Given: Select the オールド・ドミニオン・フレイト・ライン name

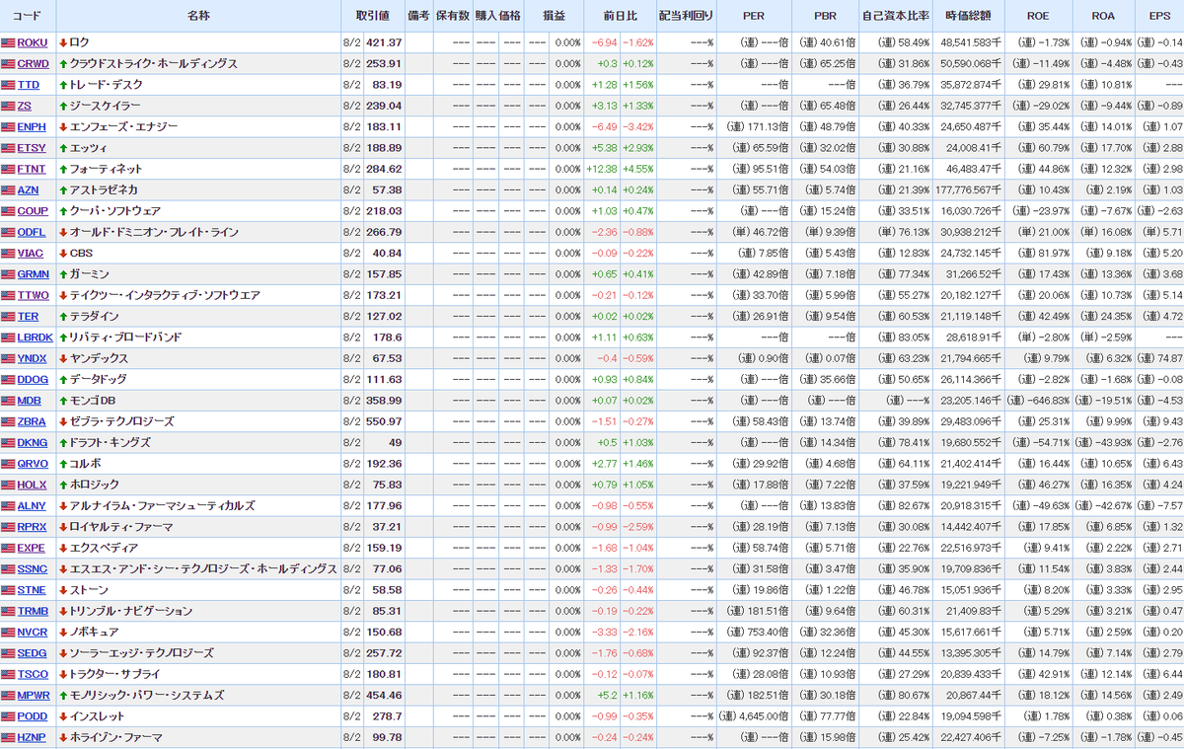Looking at the screenshot, I should click(154, 232).
